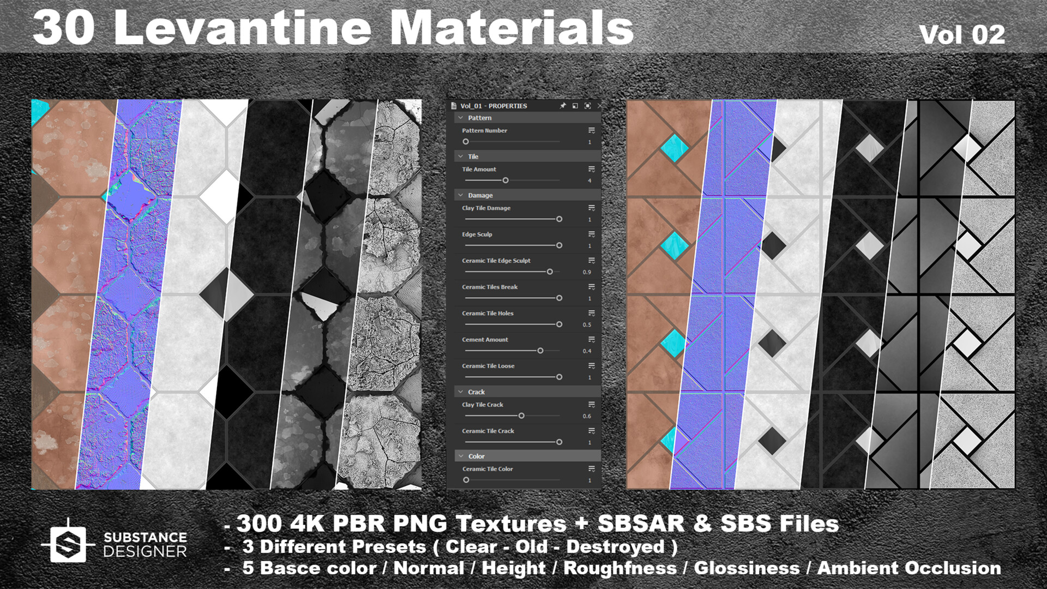Close the Vol_01 Properties panel
This screenshot has width=1047, height=589.
(x=600, y=106)
